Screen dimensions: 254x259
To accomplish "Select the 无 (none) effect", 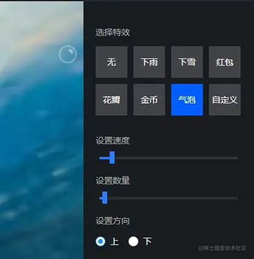I will [x=111, y=62].
